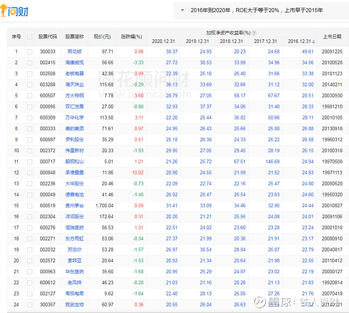Screen dimensions: 349x313
Task: Expand the query bar dropdown arrow
Action: [182, 10]
